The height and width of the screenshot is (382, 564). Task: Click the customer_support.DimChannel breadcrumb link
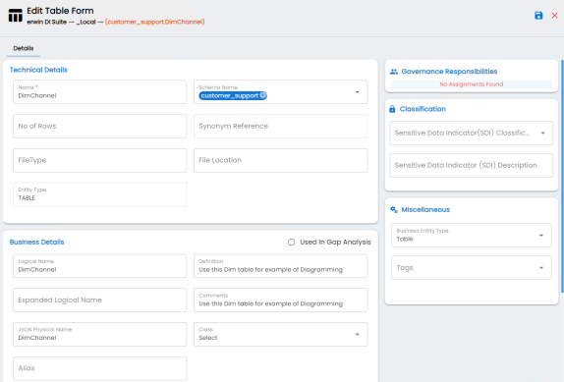point(154,22)
